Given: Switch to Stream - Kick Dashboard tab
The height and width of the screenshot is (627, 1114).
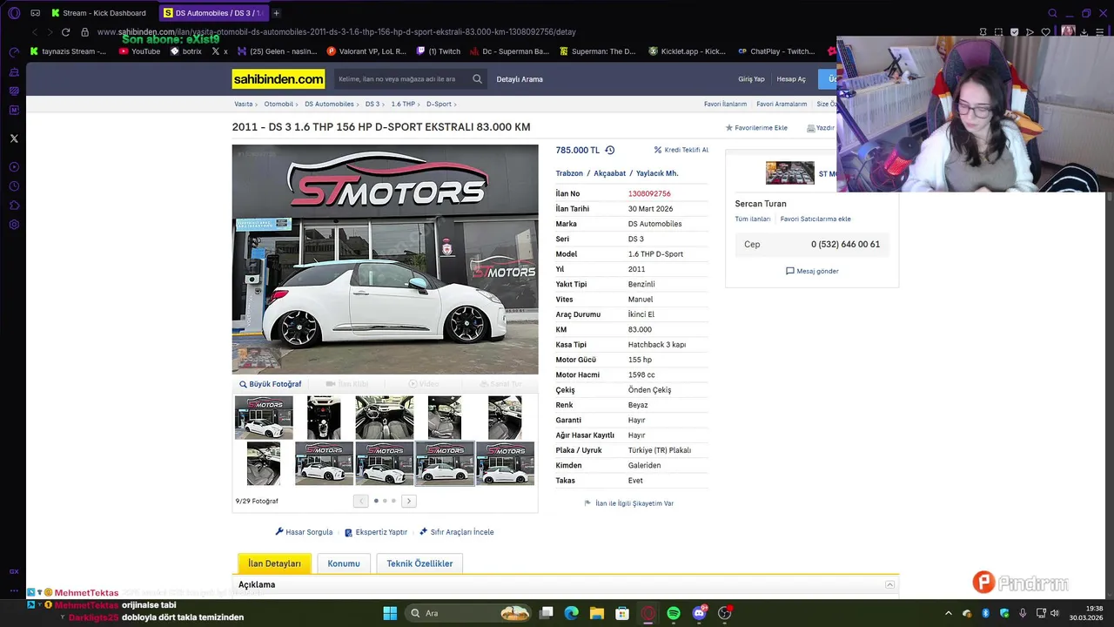Looking at the screenshot, I should (98, 13).
